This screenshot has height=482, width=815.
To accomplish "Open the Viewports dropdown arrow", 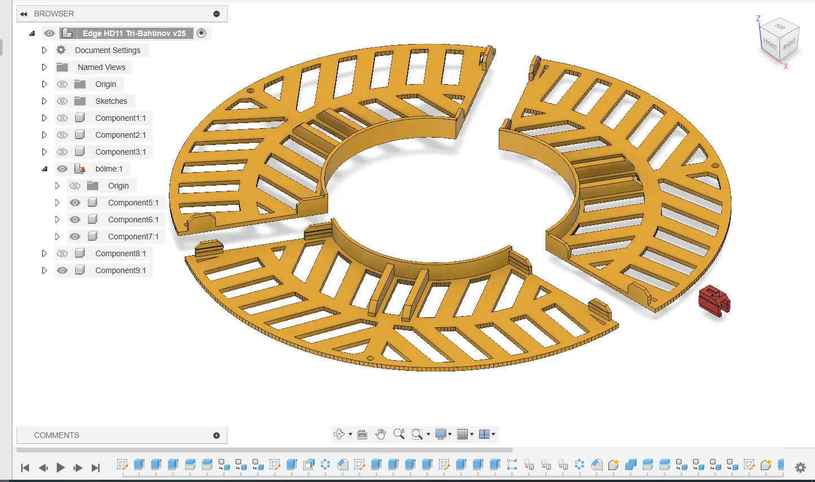I will click(494, 434).
